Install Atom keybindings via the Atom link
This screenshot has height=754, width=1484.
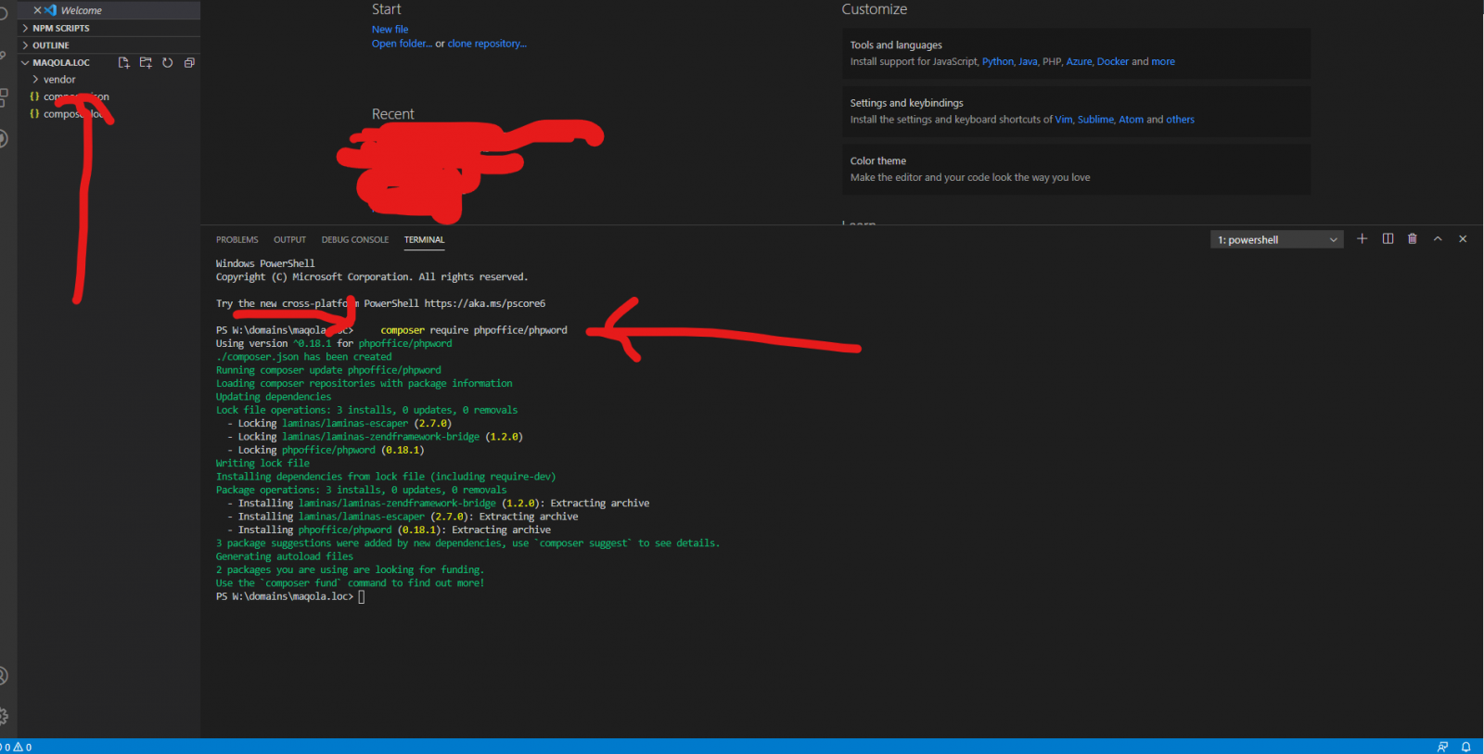1131,120
